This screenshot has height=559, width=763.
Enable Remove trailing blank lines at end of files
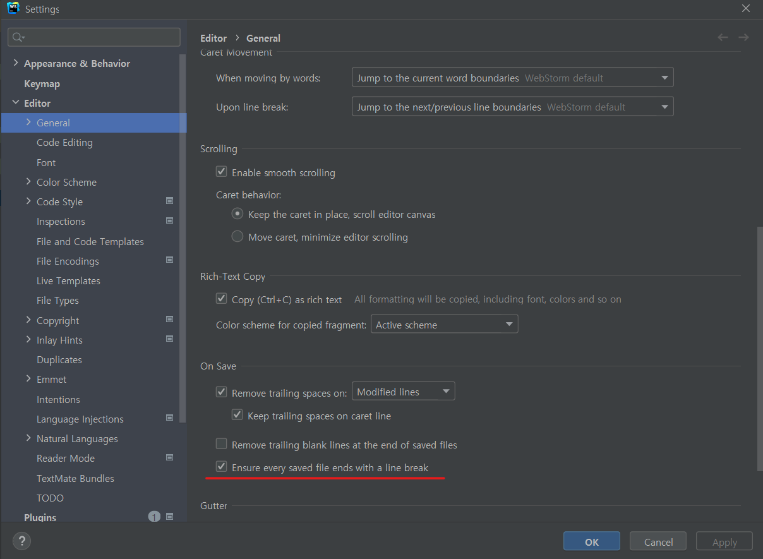pyautogui.click(x=221, y=443)
